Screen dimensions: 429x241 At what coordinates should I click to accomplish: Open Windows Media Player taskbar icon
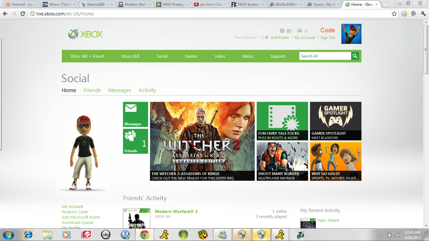(x=67, y=235)
